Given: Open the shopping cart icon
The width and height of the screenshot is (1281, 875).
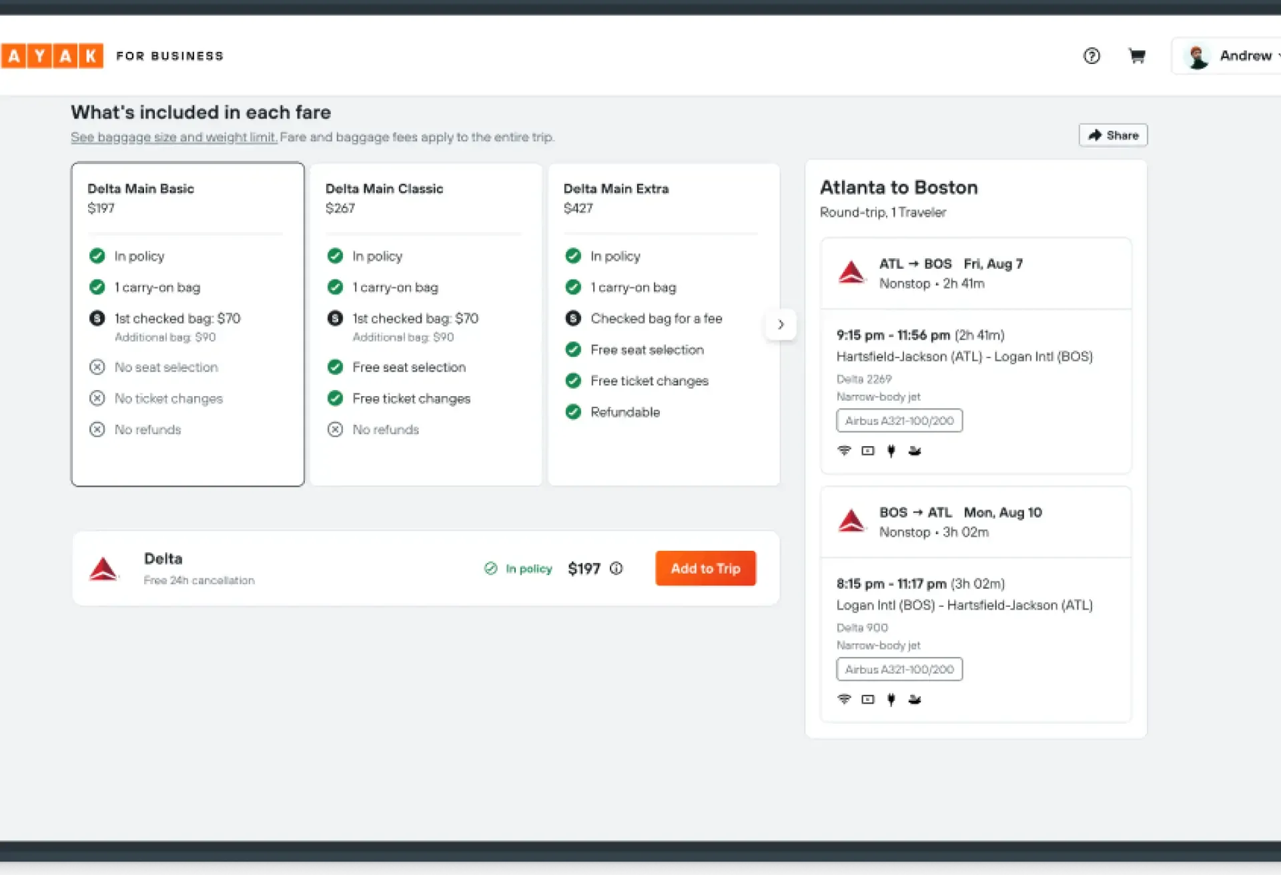Looking at the screenshot, I should (1137, 56).
